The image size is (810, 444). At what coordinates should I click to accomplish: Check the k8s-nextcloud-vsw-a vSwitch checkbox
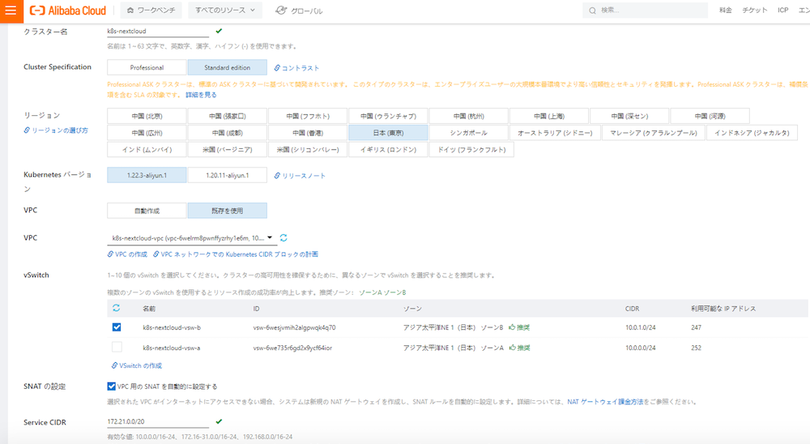pos(117,347)
